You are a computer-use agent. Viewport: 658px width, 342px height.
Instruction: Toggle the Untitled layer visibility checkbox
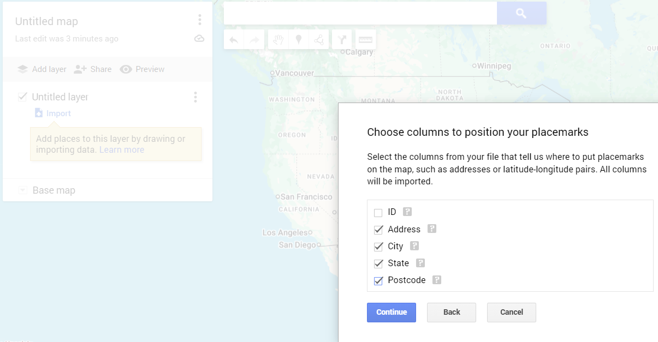(x=22, y=97)
